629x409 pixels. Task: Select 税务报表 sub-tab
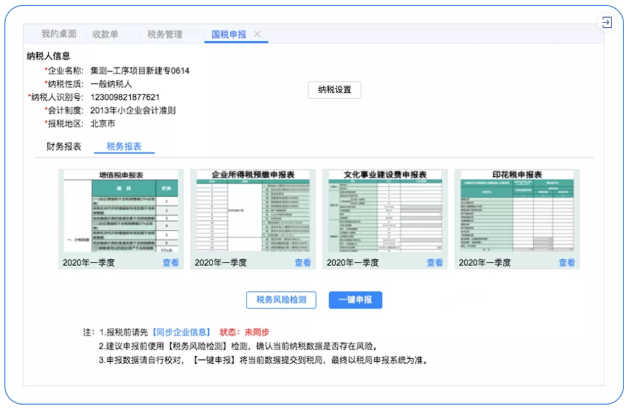click(124, 147)
